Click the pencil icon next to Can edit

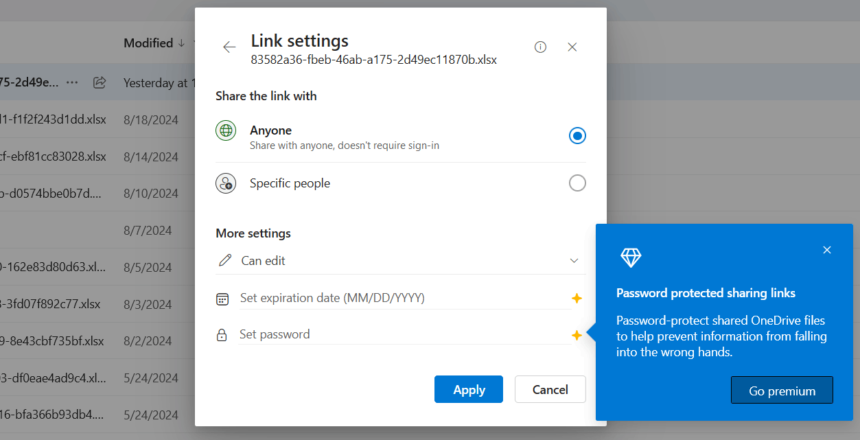[x=224, y=260]
